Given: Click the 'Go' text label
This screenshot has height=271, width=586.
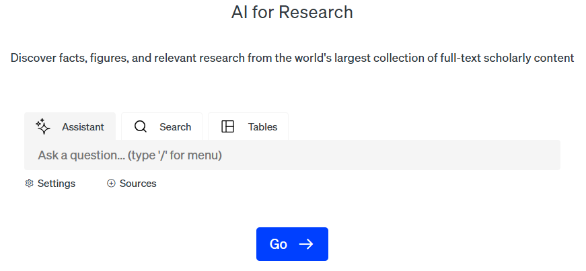Looking at the screenshot, I should (x=279, y=244).
